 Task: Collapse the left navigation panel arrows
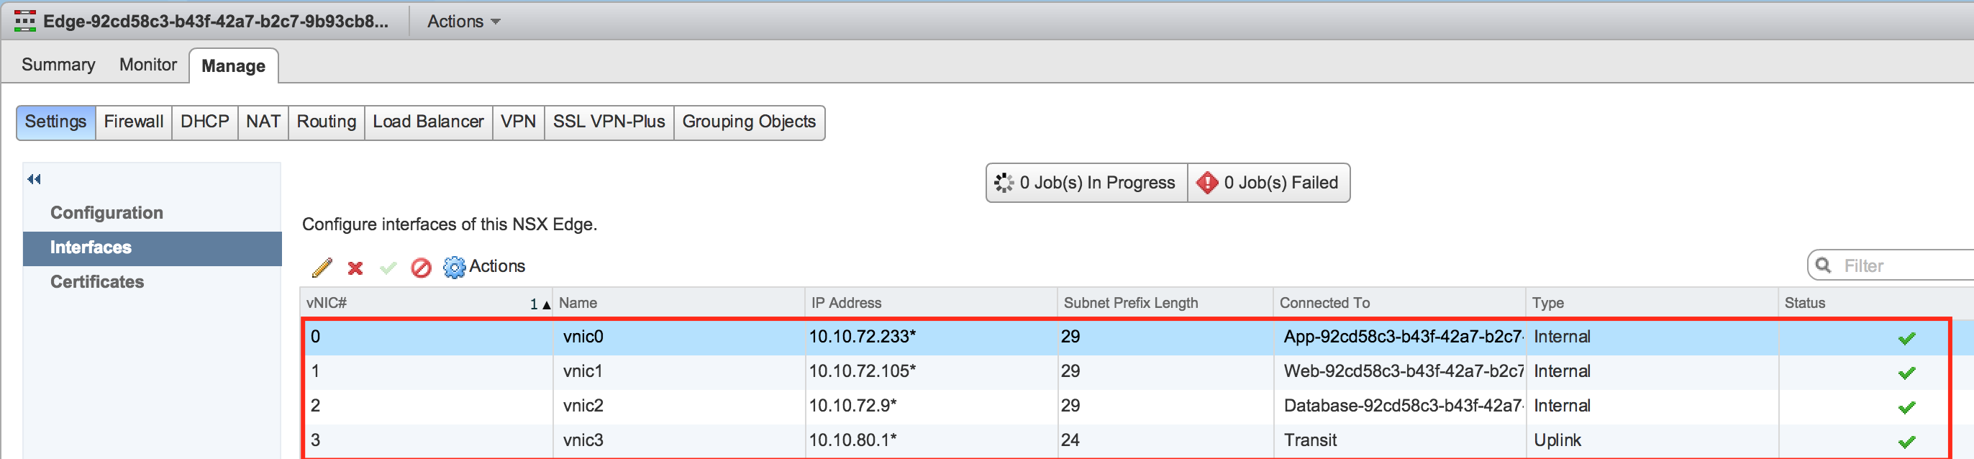(x=34, y=179)
